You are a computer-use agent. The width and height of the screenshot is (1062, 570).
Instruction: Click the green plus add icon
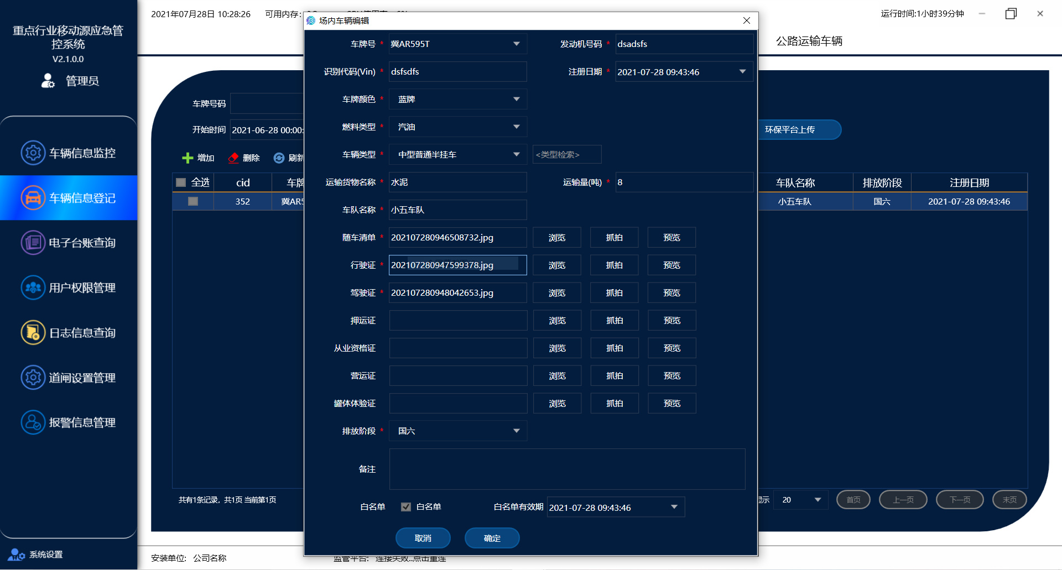188,158
